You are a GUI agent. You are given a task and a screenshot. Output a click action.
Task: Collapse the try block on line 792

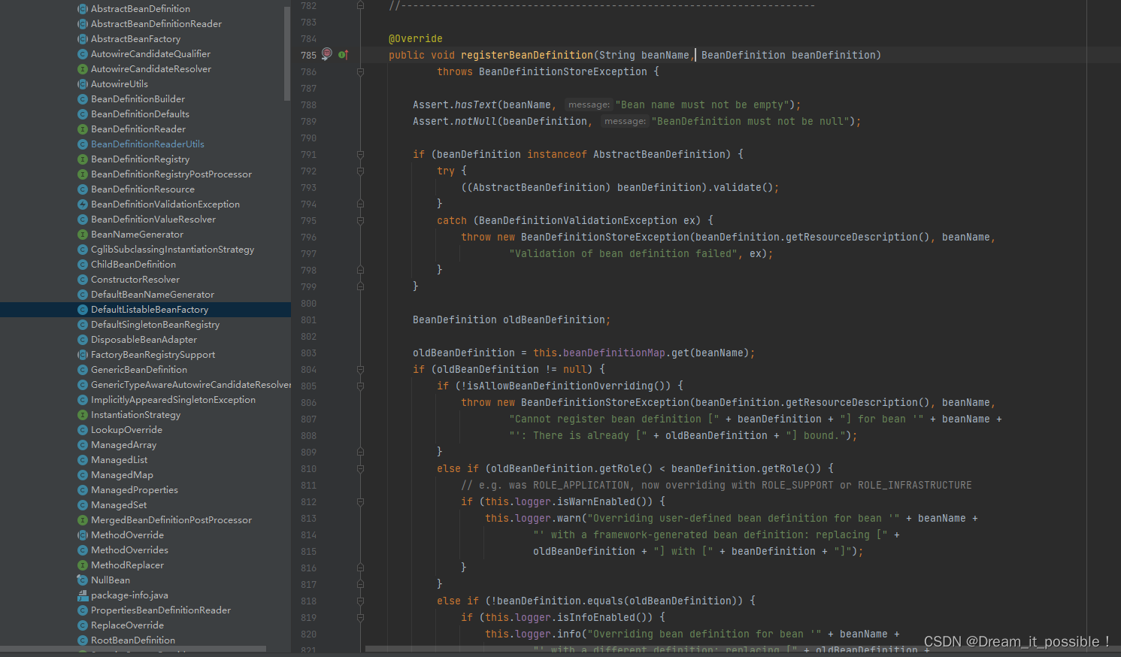coord(360,171)
